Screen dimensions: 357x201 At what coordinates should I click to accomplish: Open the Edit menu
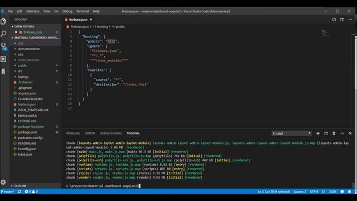coord(20,11)
